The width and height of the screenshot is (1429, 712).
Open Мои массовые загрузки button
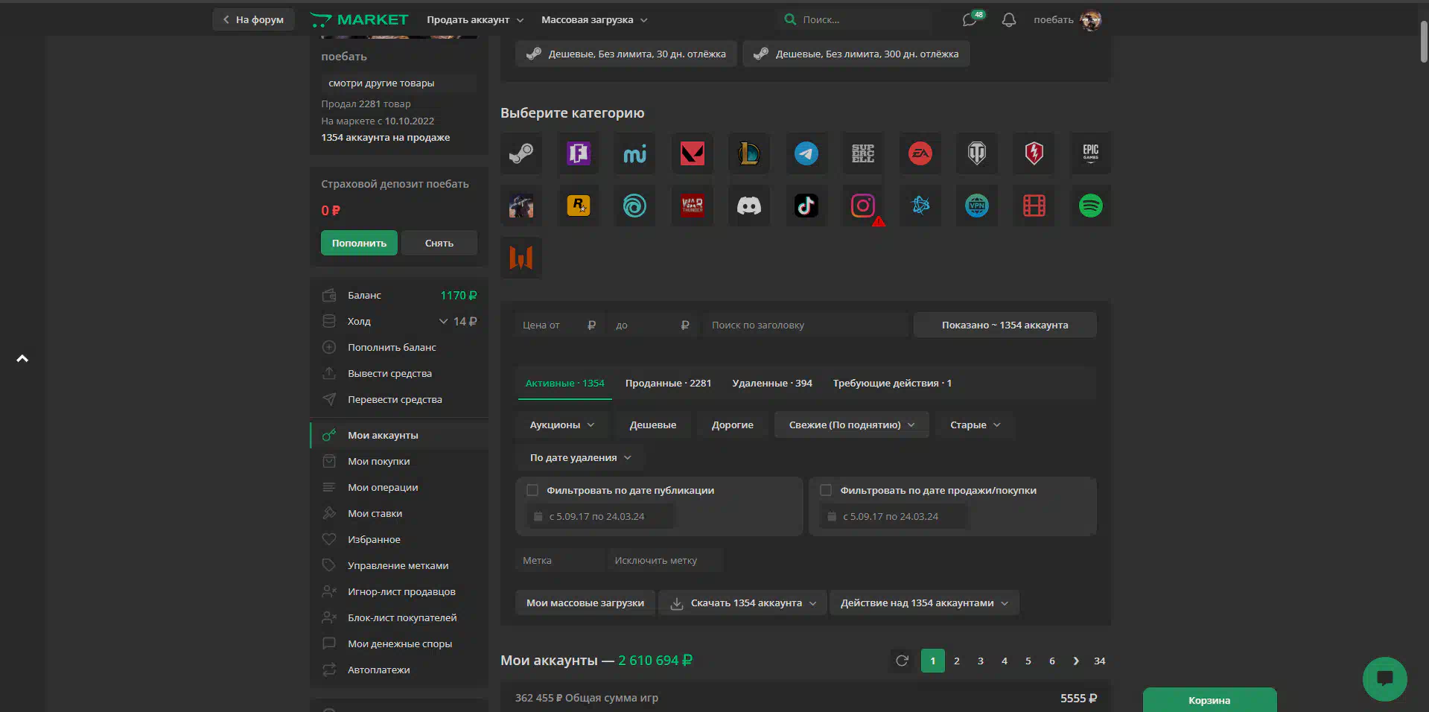point(585,603)
